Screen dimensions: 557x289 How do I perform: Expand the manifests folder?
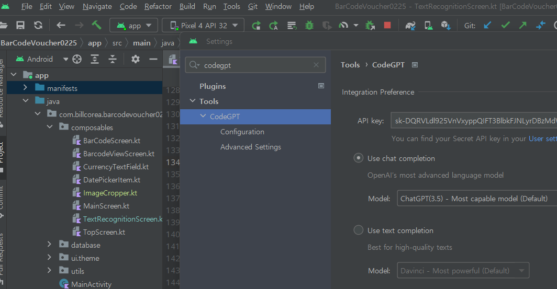25,88
